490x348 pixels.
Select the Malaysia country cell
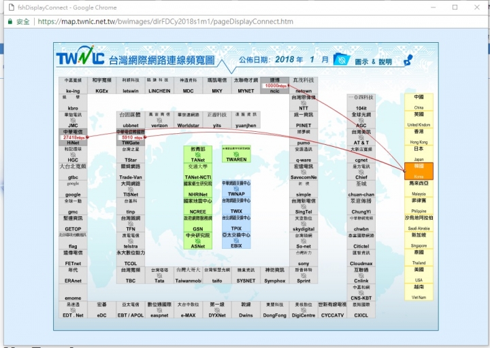(419, 188)
